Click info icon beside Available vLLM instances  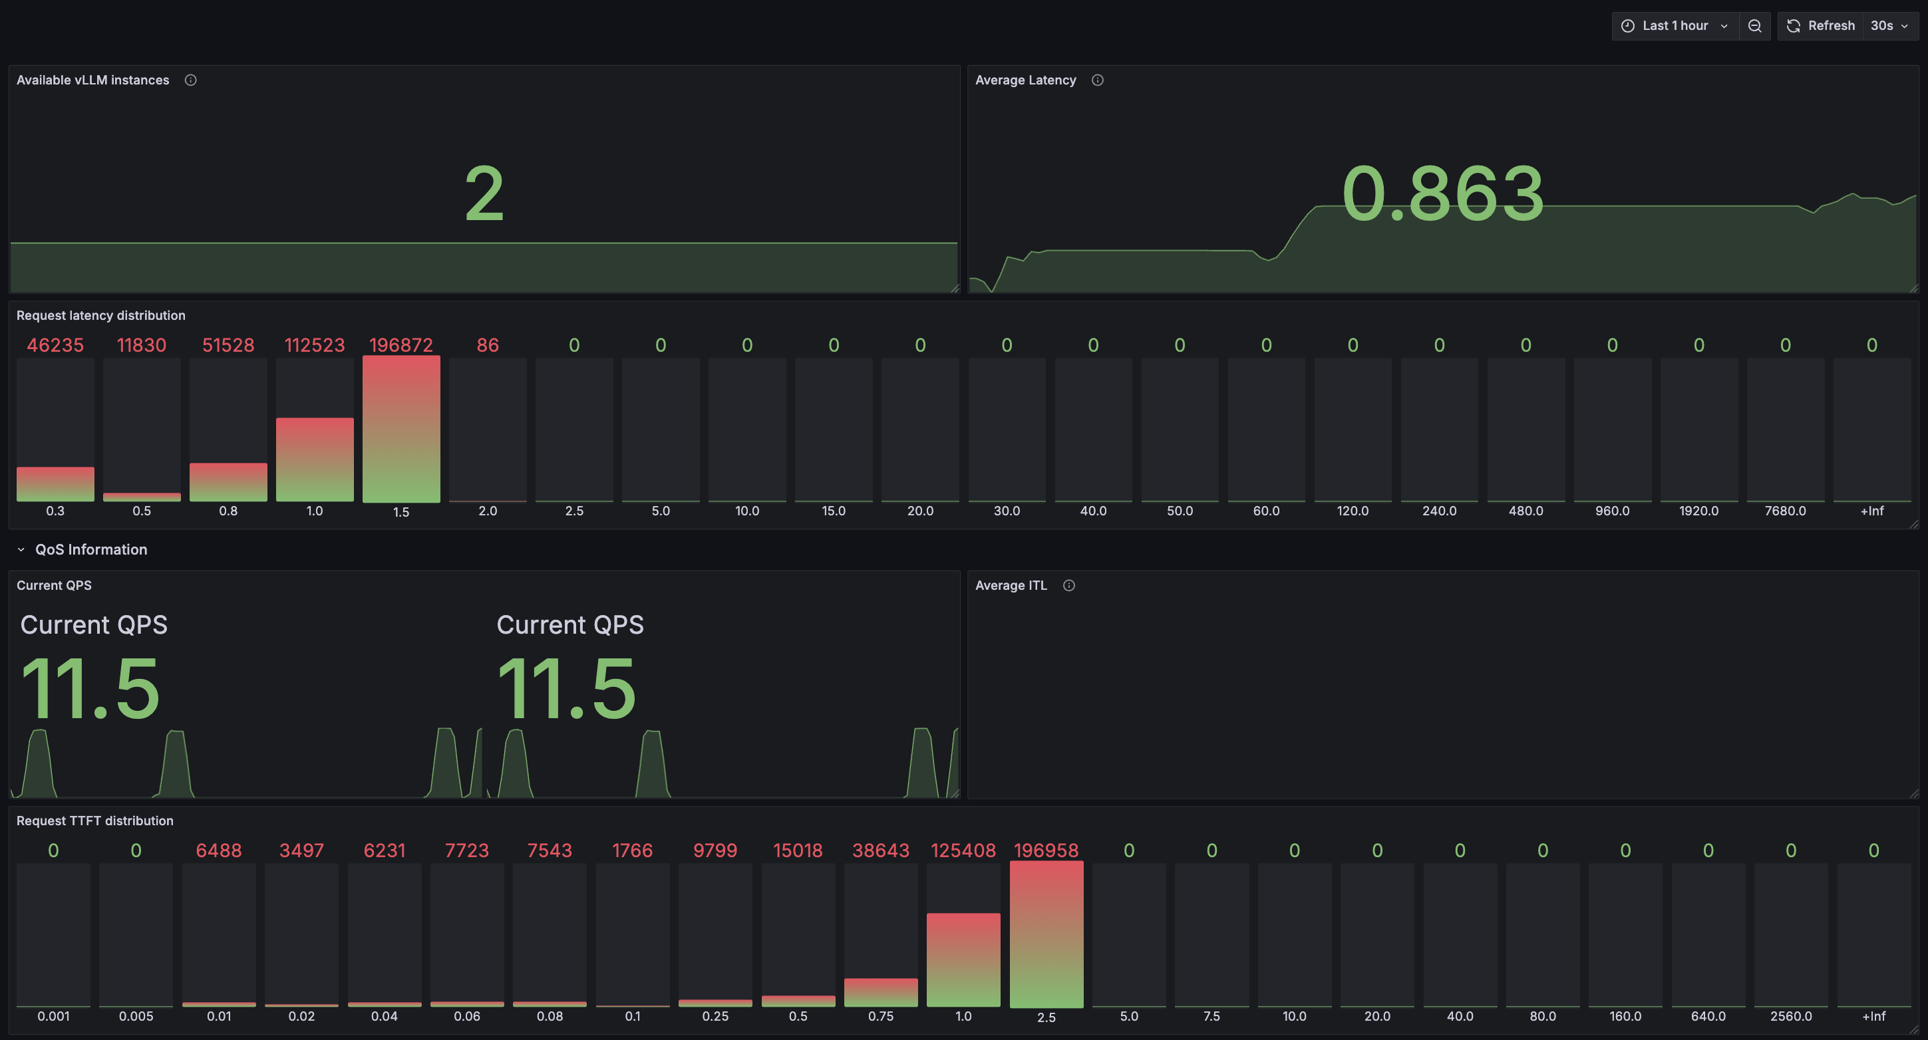point(191,80)
